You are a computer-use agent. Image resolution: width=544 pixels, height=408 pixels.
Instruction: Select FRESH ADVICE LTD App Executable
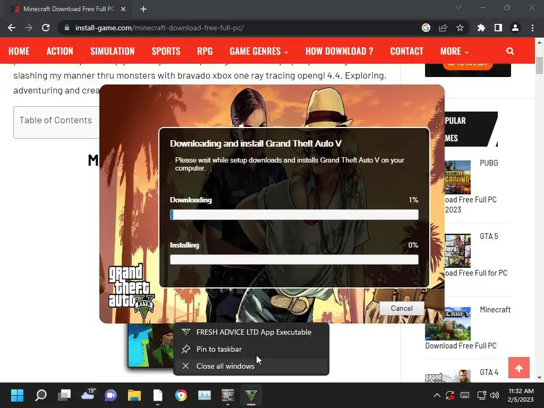click(x=251, y=332)
